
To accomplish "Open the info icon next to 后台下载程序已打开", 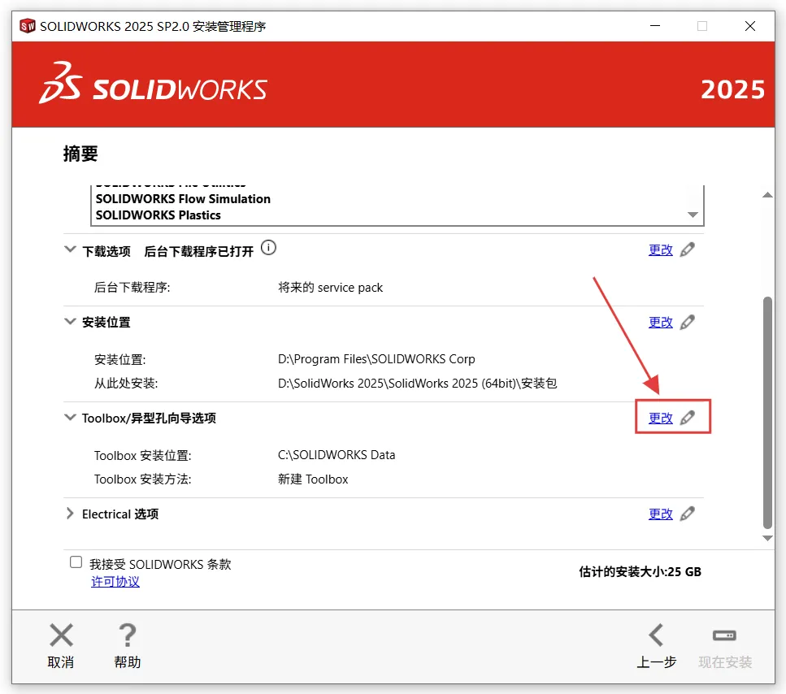I will (x=269, y=248).
